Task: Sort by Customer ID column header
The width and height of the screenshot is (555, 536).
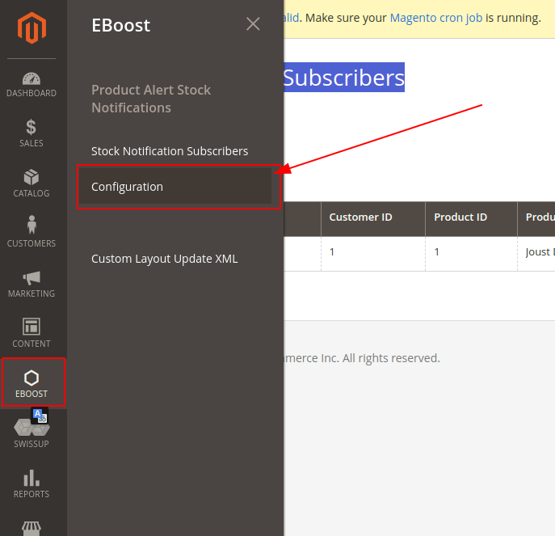Action: point(360,217)
